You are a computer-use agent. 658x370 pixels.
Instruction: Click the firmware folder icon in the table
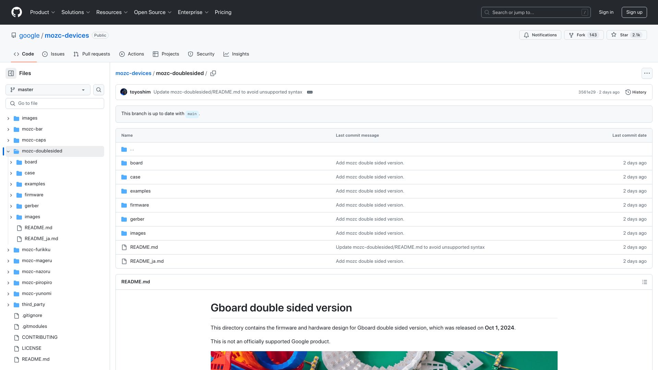click(124, 205)
